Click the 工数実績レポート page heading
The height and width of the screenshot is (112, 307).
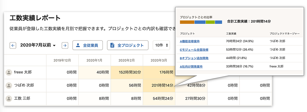click(35, 18)
